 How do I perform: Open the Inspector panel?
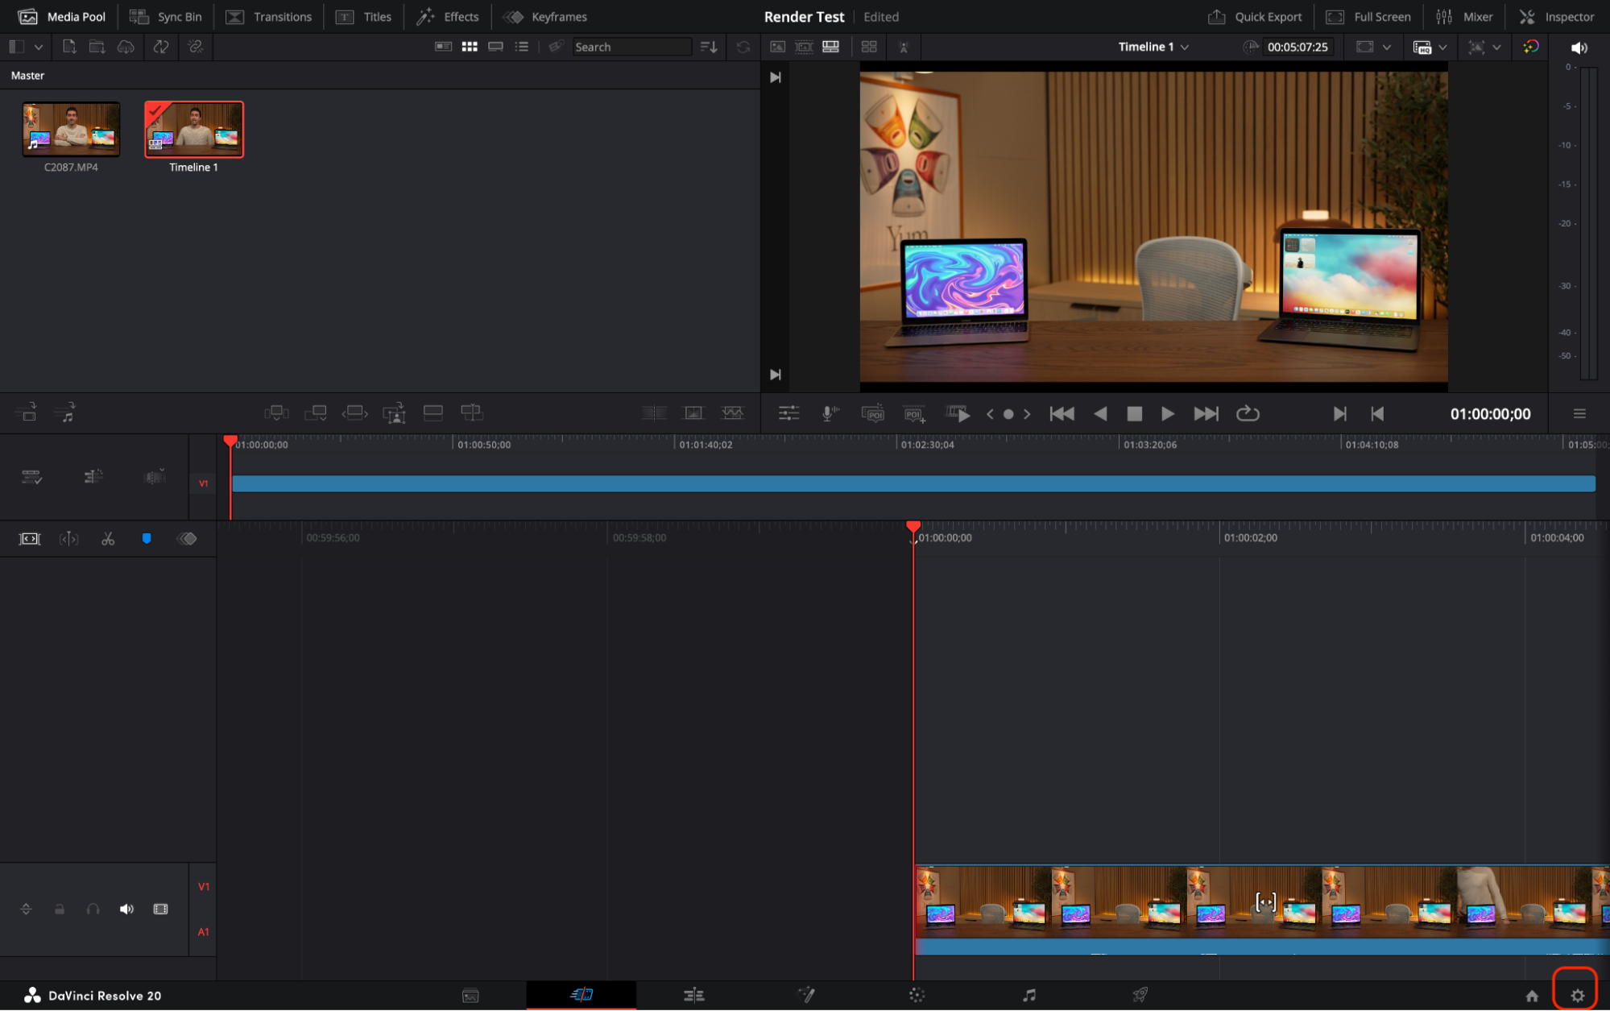coord(1556,17)
